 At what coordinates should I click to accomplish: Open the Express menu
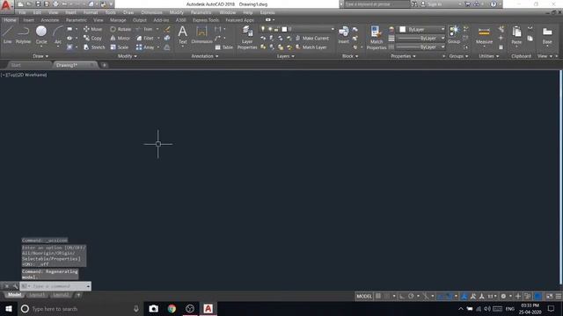(x=267, y=12)
